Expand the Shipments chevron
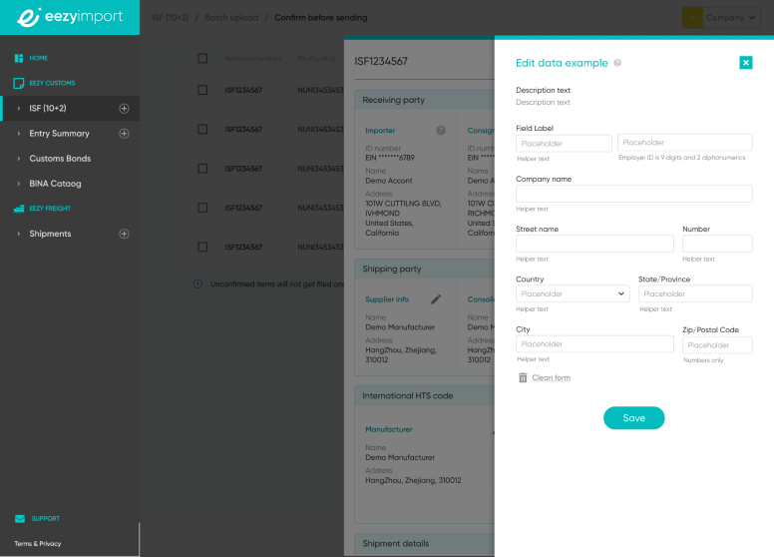The width and height of the screenshot is (774, 557). point(19,234)
